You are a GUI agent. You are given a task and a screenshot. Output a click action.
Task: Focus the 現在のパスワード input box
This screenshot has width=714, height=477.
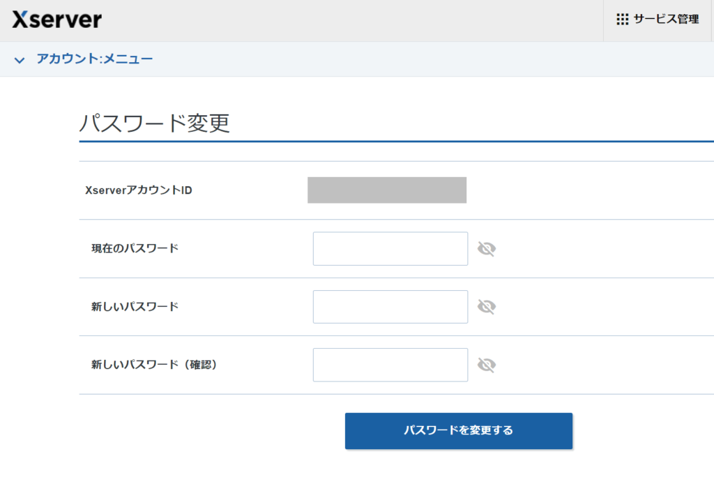pyautogui.click(x=390, y=249)
